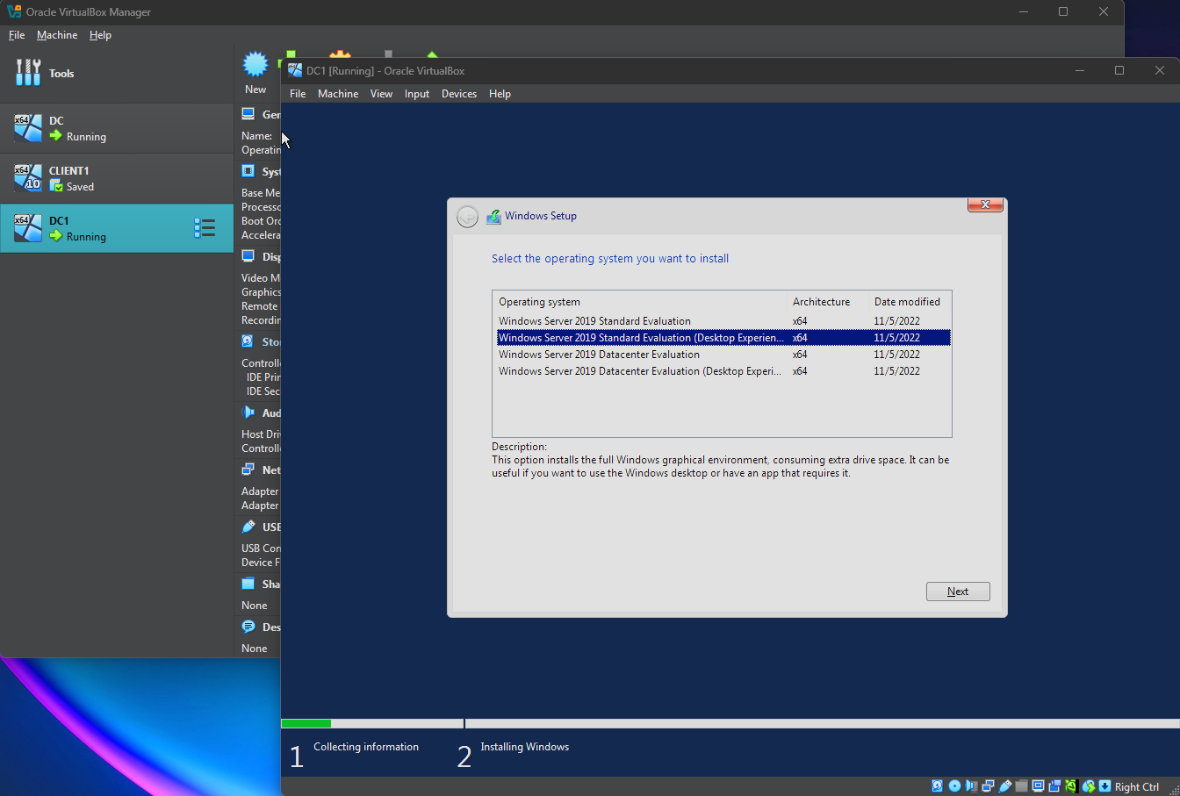Open the View menu
1180x796 pixels.
tap(381, 94)
